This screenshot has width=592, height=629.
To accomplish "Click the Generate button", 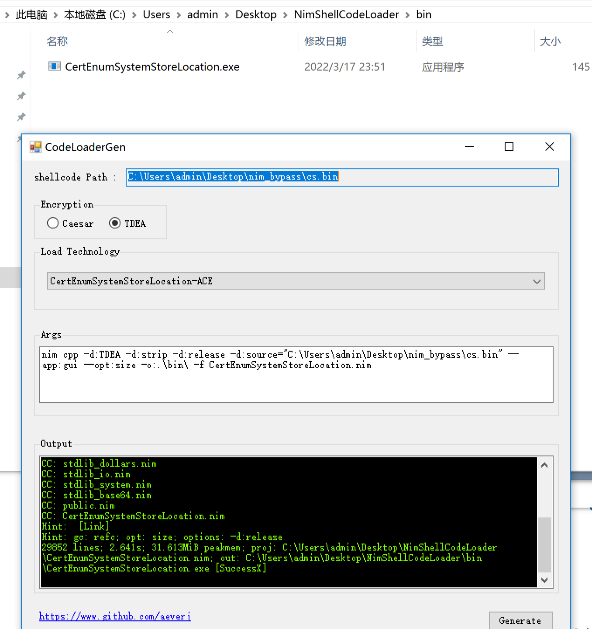I will [520, 621].
